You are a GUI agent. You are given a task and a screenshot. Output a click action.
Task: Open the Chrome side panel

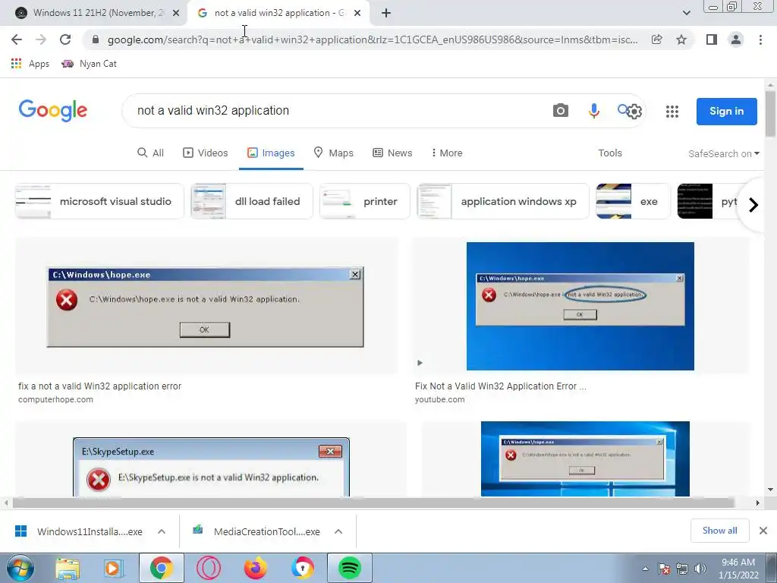(712, 39)
